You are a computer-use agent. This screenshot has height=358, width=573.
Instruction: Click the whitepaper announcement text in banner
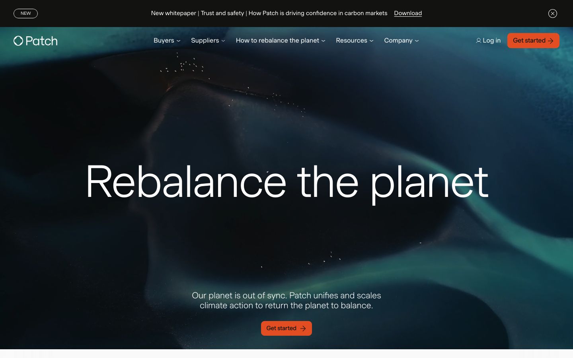click(269, 13)
